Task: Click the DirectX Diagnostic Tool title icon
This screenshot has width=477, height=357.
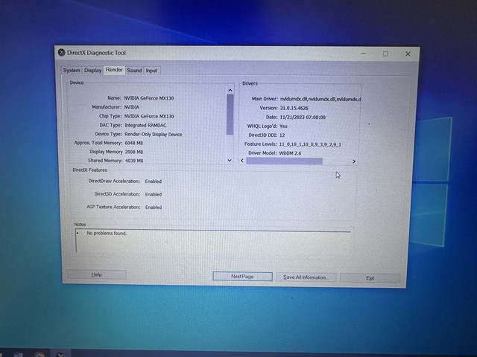Action: tap(61, 53)
